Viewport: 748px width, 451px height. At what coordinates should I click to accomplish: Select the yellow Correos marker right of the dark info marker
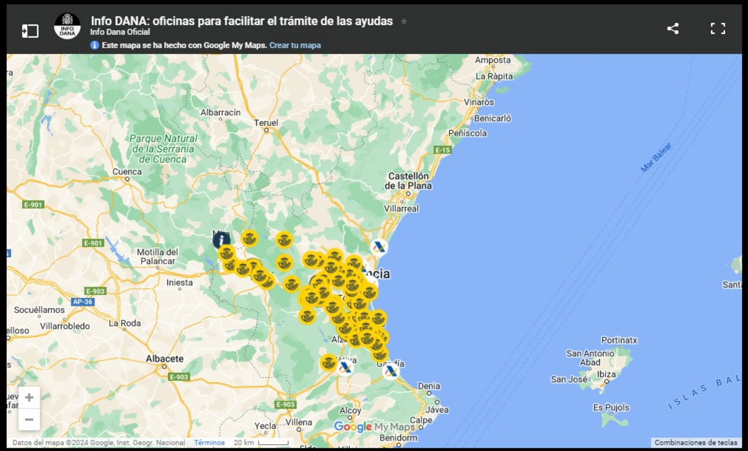(249, 238)
